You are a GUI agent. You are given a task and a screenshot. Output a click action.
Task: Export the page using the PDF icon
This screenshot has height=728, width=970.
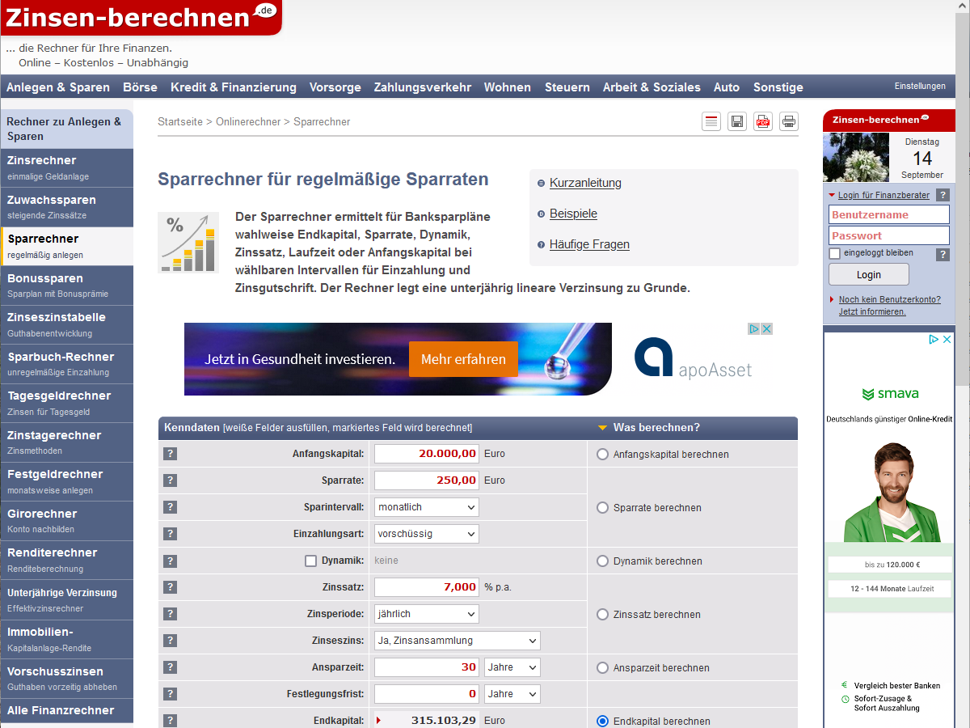[x=763, y=122]
